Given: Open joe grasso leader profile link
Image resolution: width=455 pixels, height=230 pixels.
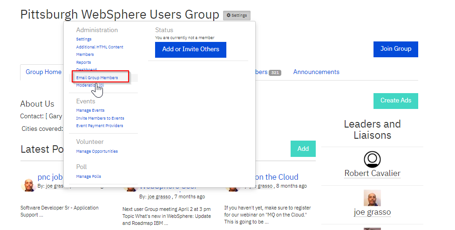Looking at the screenshot, I should [372, 212].
